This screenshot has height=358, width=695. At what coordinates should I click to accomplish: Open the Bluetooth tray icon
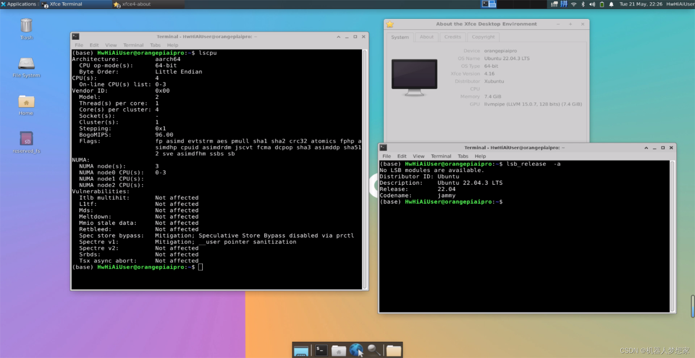583,4
